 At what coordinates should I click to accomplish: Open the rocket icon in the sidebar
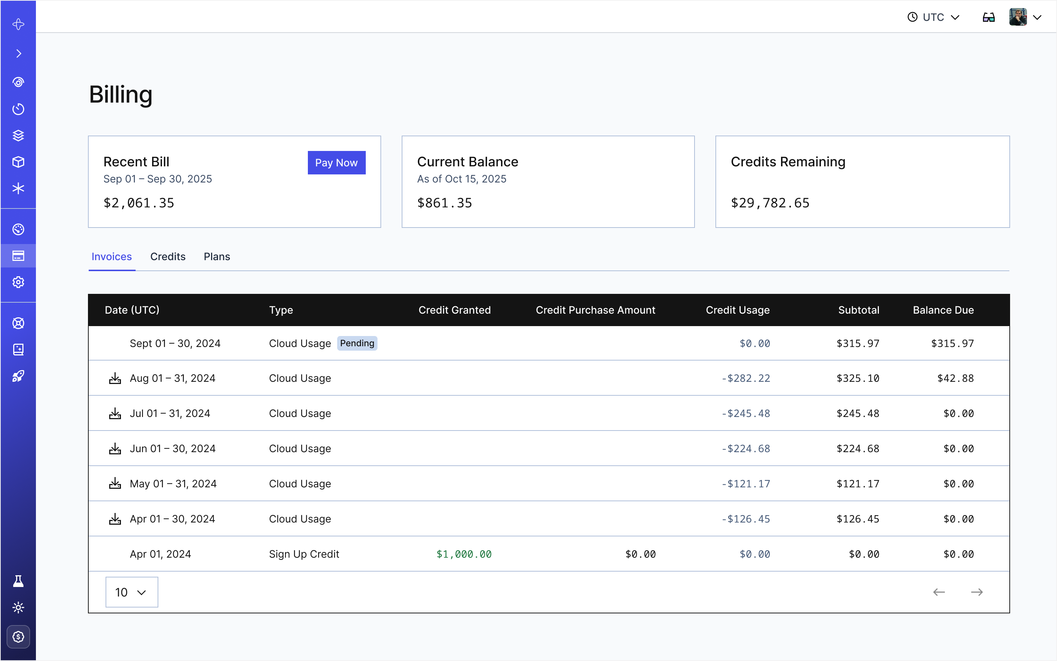click(18, 376)
